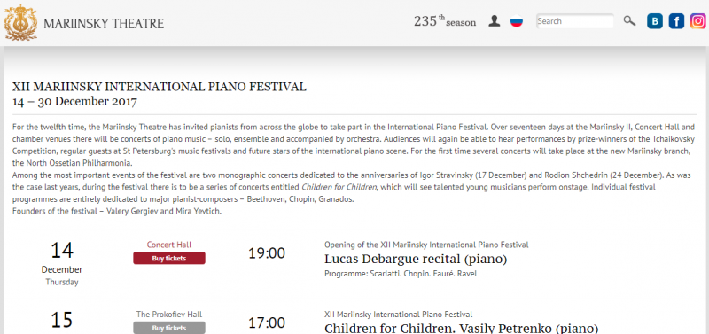
Task: Open the VK social network icon
Action: 655,21
